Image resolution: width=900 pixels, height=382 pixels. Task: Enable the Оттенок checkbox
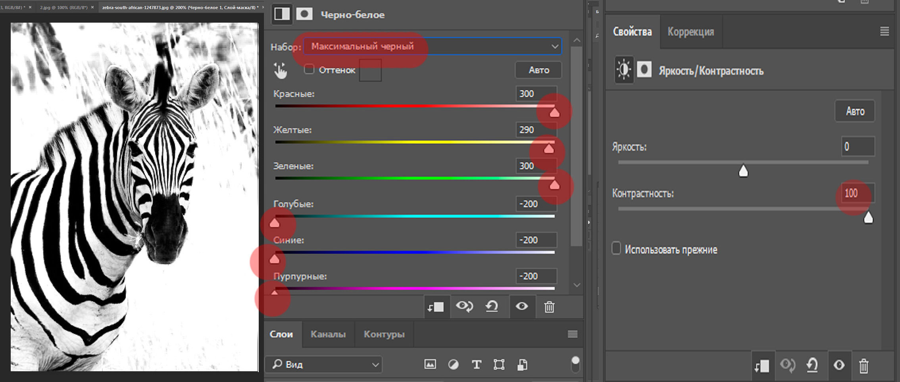[x=309, y=69]
